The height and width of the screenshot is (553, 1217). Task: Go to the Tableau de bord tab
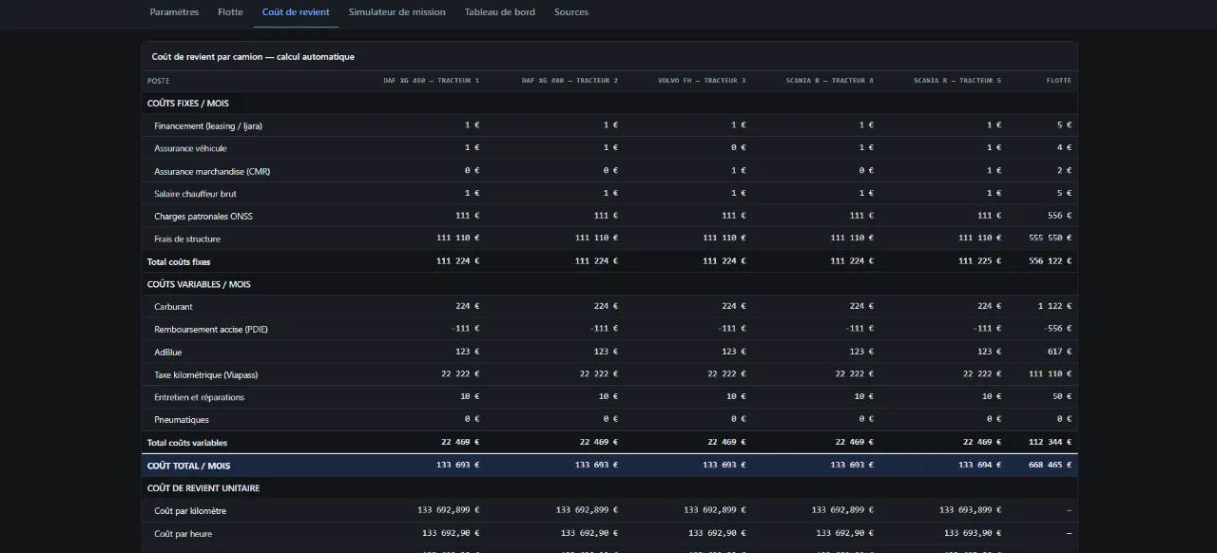pyautogui.click(x=500, y=12)
